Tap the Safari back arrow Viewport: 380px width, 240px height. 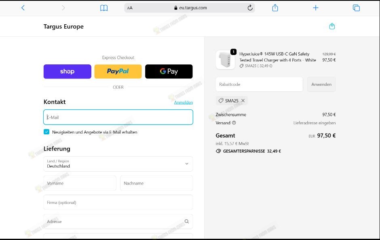tap(23, 8)
